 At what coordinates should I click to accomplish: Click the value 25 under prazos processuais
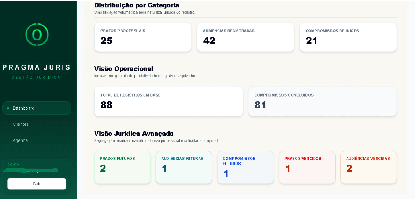tap(106, 41)
